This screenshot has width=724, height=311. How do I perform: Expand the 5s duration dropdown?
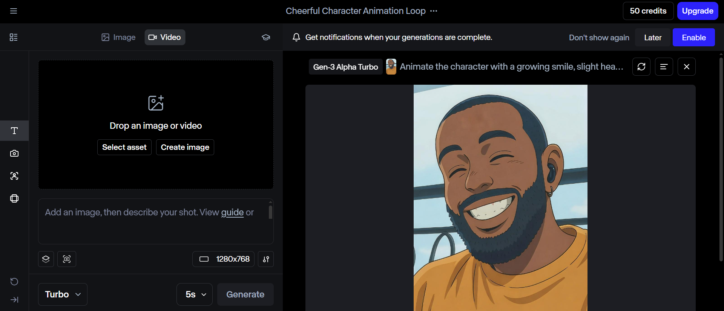point(195,294)
